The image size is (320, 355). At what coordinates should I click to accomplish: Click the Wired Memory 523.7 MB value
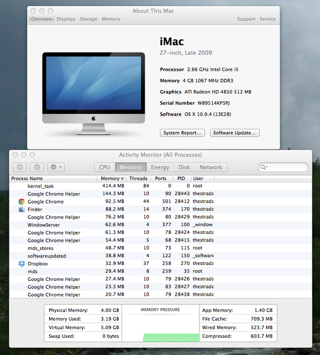[261, 327]
